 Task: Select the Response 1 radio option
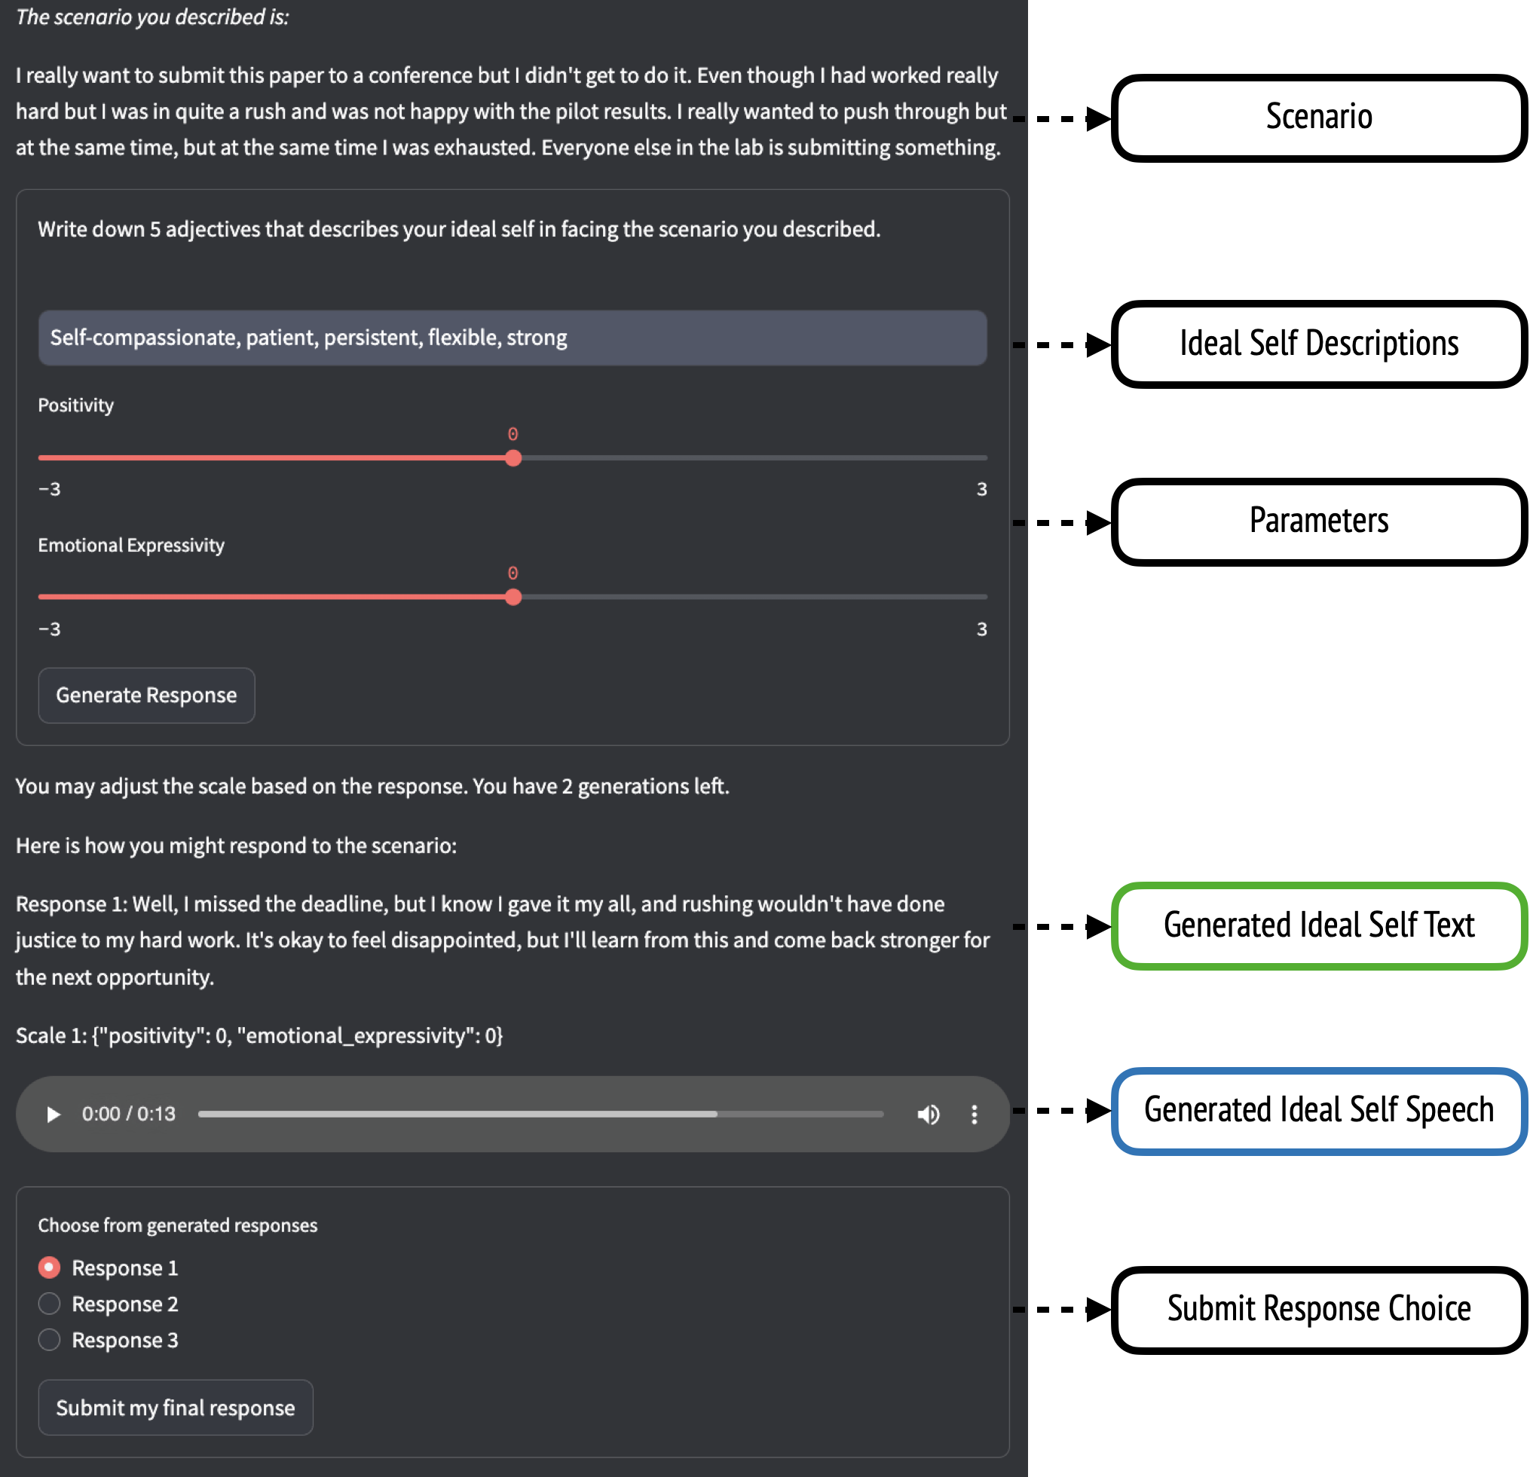click(49, 1267)
